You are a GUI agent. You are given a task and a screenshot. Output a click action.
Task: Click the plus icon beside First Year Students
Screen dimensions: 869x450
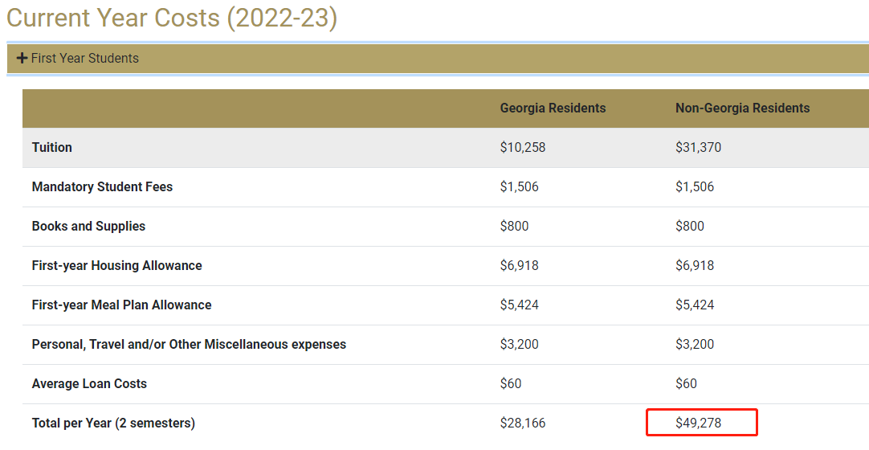click(x=22, y=59)
